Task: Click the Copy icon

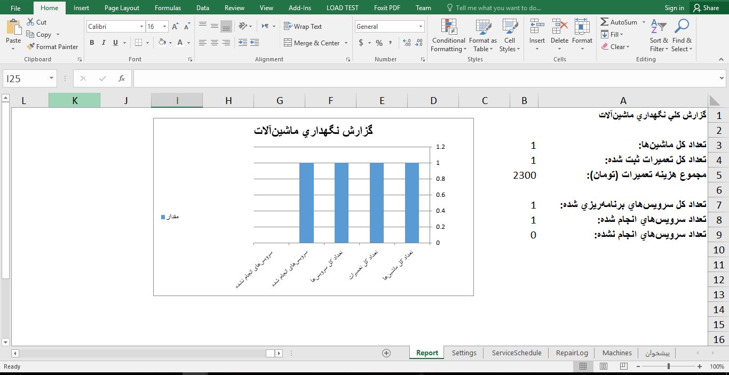Action: (30, 35)
